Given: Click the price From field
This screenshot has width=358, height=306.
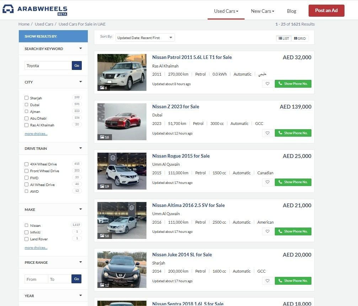Looking at the screenshot, I should point(36,279).
